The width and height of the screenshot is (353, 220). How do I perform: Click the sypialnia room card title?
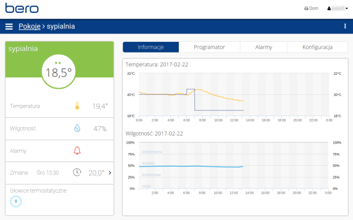pyautogui.click(x=23, y=49)
